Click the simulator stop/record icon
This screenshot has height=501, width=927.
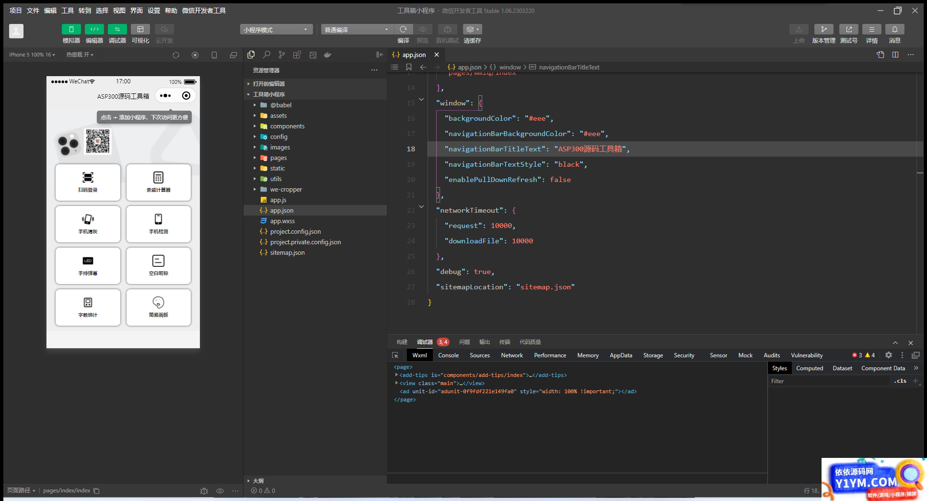[195, 55]
